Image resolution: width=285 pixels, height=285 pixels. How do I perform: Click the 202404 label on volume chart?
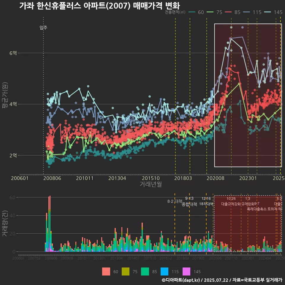265,258
